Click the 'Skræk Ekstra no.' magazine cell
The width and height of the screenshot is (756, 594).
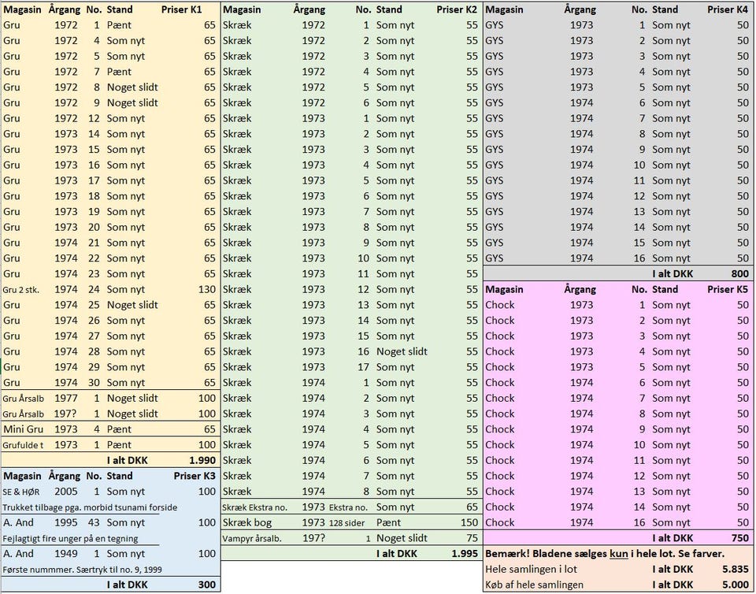254,507
